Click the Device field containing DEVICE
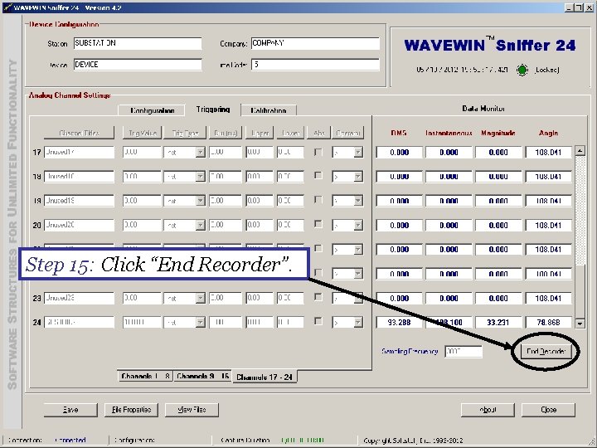 pyautogui.click(x=138, y=65)
